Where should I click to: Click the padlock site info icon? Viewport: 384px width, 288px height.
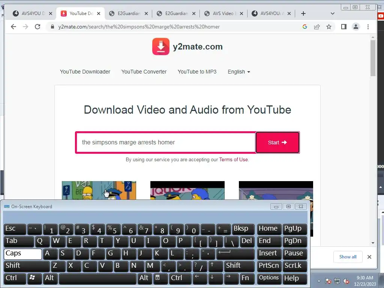[52, 27]
